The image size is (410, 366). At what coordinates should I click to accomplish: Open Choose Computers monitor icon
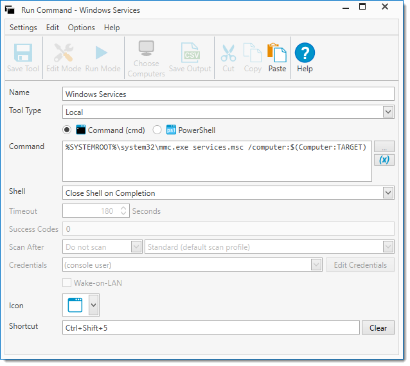(x=146, y=48)
